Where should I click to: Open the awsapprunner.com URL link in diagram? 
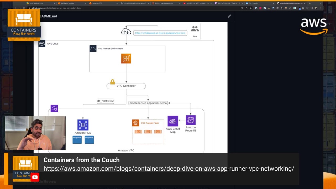(160, 33)
